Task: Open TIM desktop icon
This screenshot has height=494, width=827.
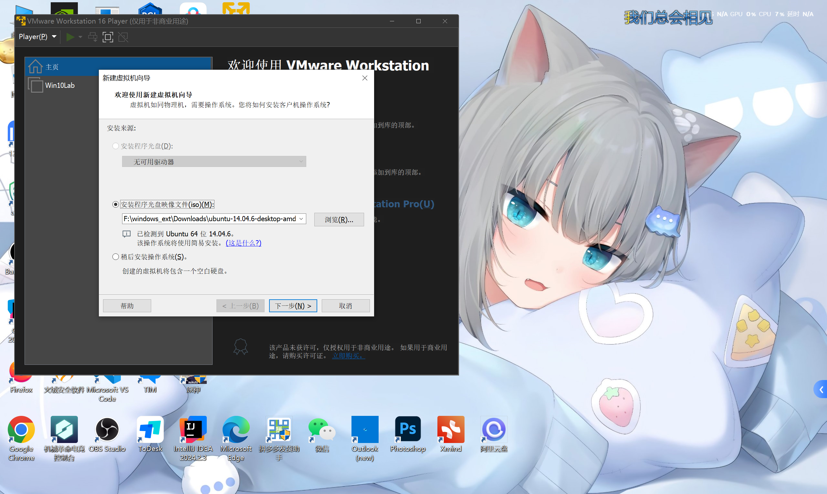Action: coord(150,385)
